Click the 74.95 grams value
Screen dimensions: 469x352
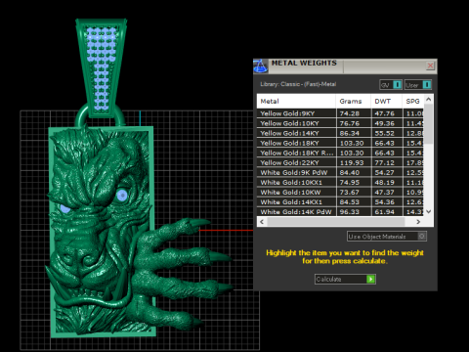click(350, 182)
